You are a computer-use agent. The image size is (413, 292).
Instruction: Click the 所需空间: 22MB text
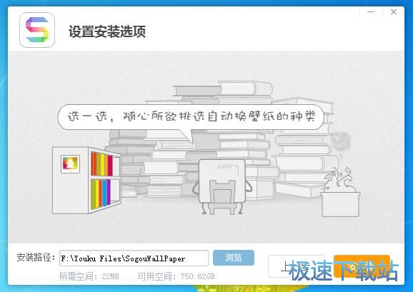point(89,276)
